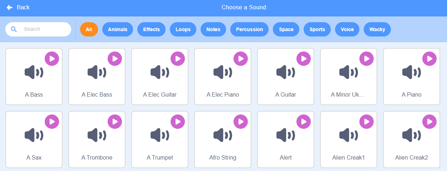Choose the A Trombone speaker icon
Image resolution: width=447 pixels, height=171 pixels.
point(97,136)
